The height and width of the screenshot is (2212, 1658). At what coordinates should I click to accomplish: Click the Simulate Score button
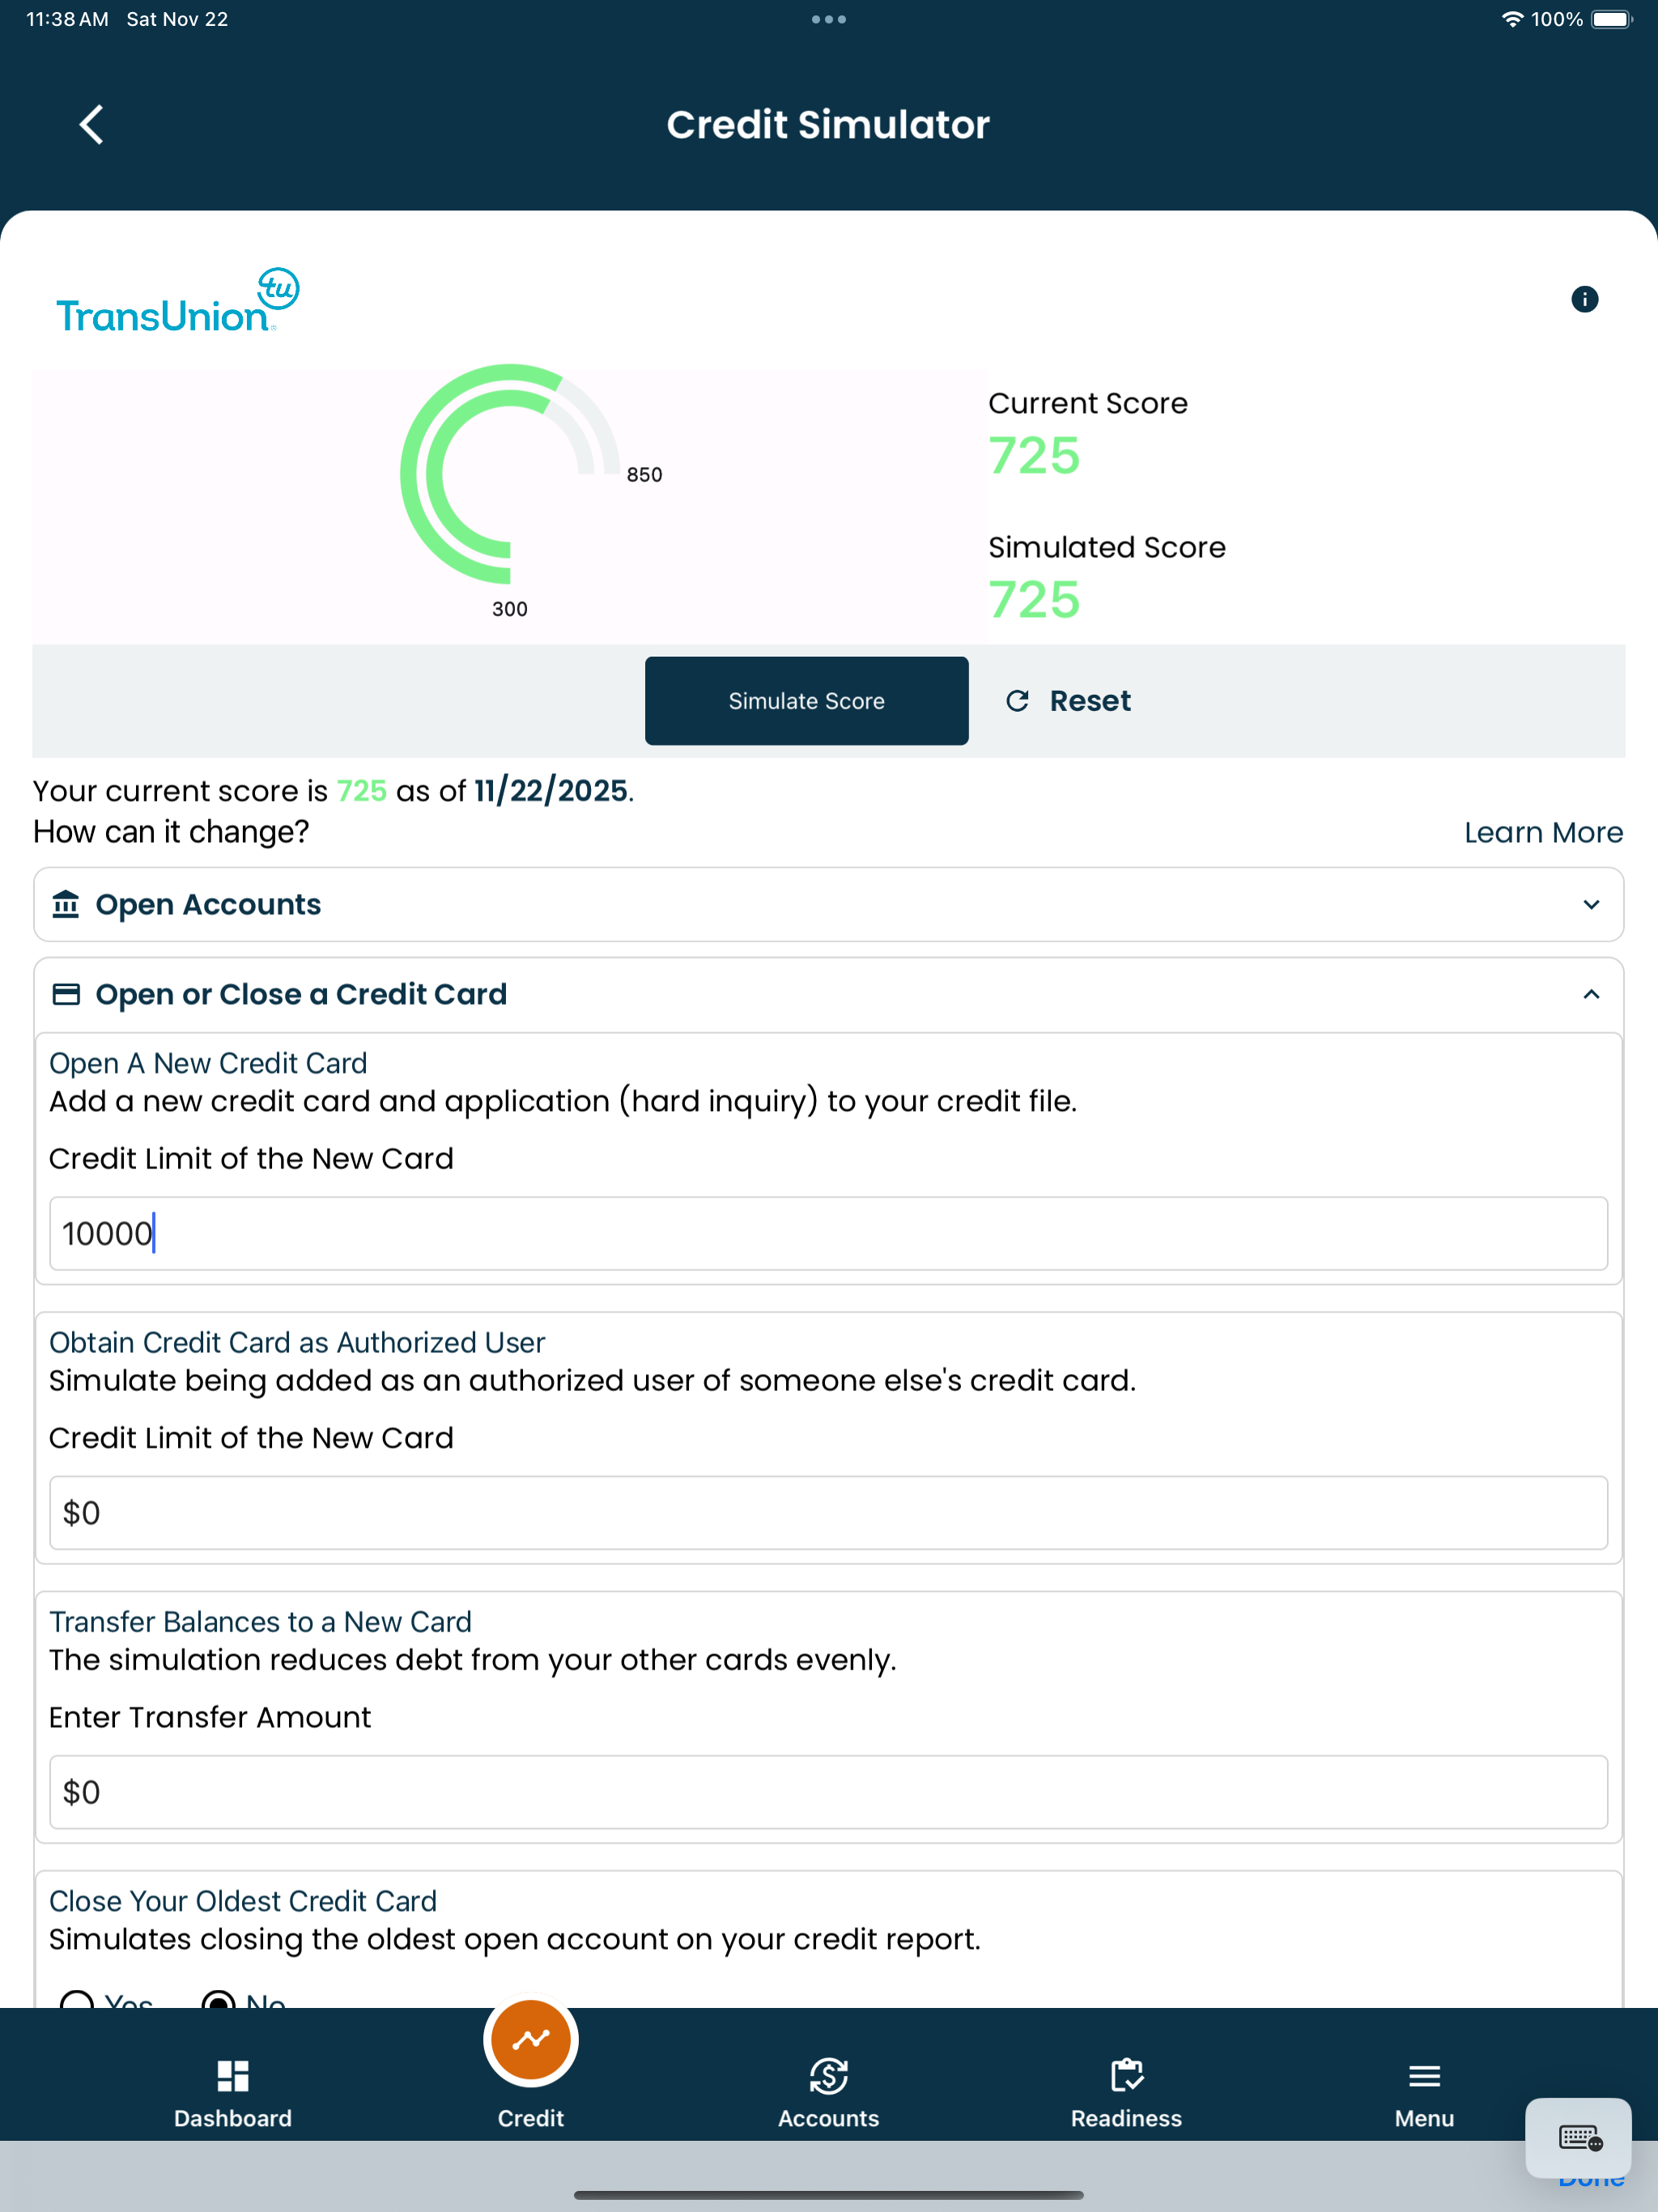806,701
